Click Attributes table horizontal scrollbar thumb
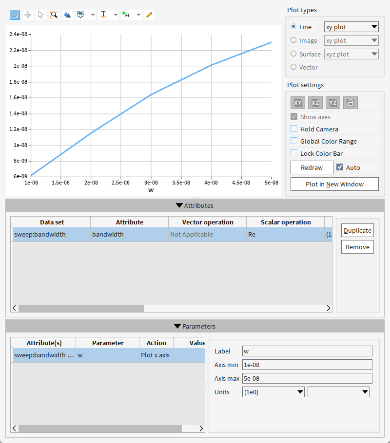The width and height of the screenshot is (390, 443). [81, 308]
